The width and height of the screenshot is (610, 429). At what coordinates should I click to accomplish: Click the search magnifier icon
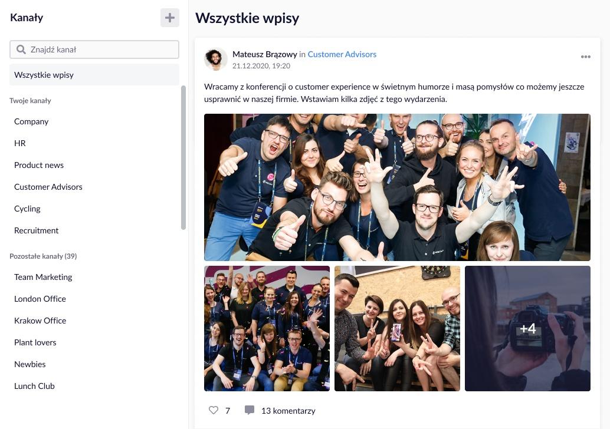point(21,49)
